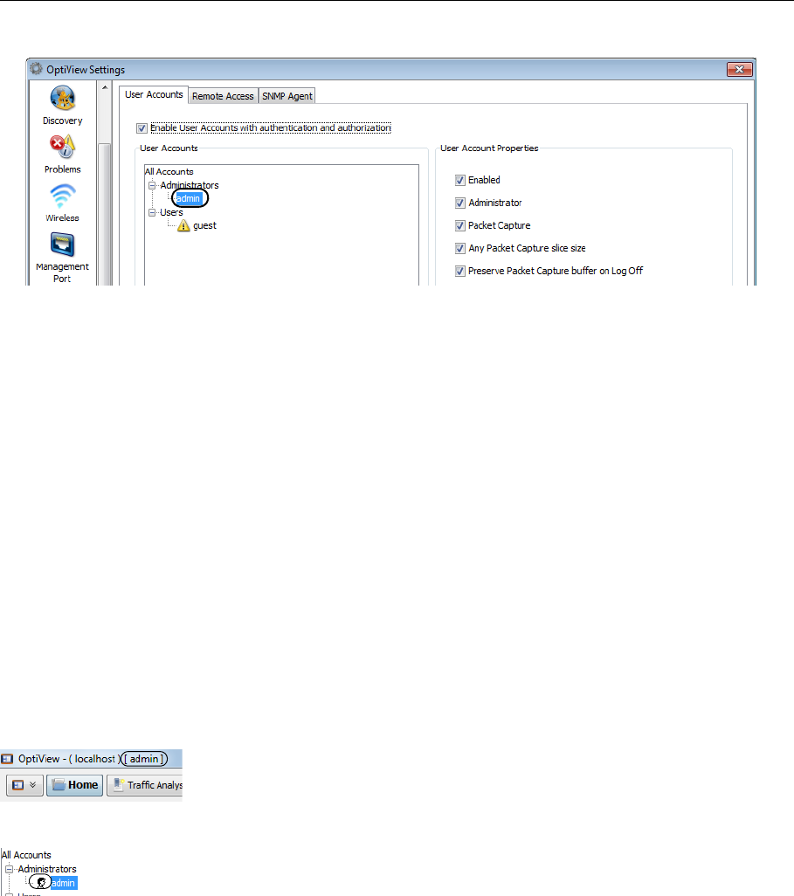This screenshot has width=794, height=896.
Task: Open the Discovery settings icon
Action: tap(62, 105)
